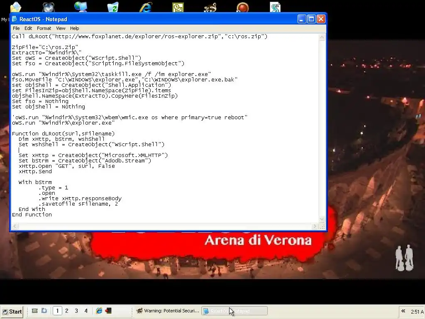Click the 'Dim xHttp, bStrm, wshShell' line
Image resolution: width=425 pixels, height=319 pixels.
pyautogui.click(x=61, y=139)
